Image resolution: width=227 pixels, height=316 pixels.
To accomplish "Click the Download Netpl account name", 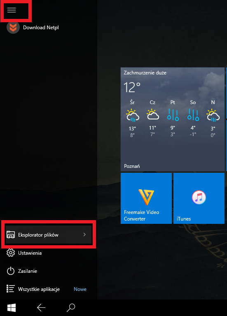I will [x=41, y=28].
